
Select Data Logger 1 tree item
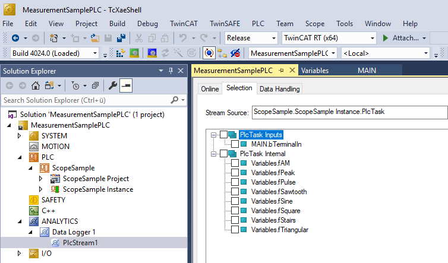pyautogui.click(x=74, y=232)
